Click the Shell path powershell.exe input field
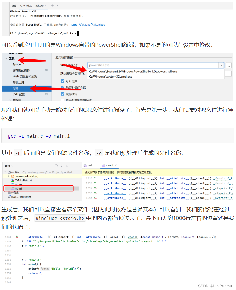The height and width of the screenshot is (290, 236). (153, 65)
